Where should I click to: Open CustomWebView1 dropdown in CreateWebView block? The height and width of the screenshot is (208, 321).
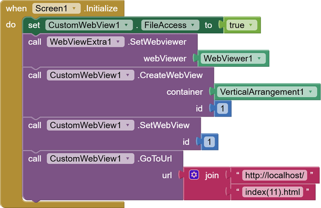pyautogui.click(x=127, y=75)
